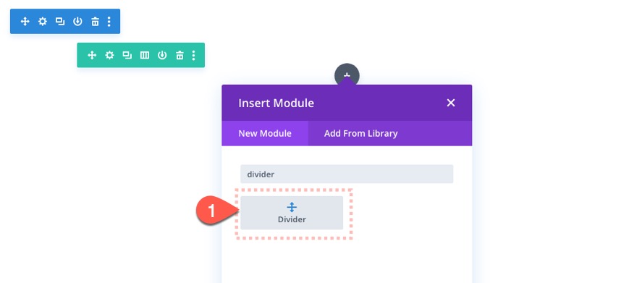Open row settings gear in green toolbar

(110, 55)
